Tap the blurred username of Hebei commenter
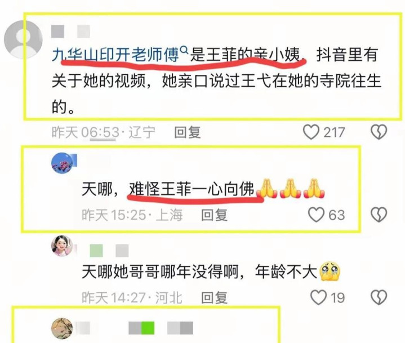This screenshot has height=343, width=405. (x=109, y=251)
